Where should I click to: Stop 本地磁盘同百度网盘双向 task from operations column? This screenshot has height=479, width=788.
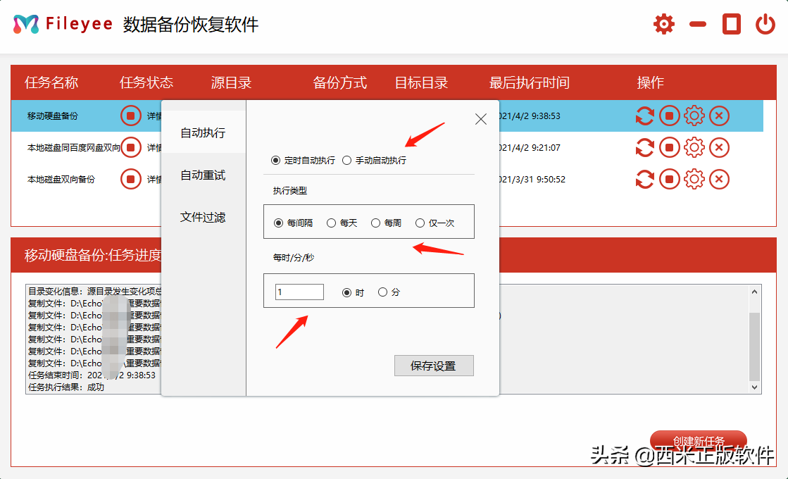click(670, 148)
